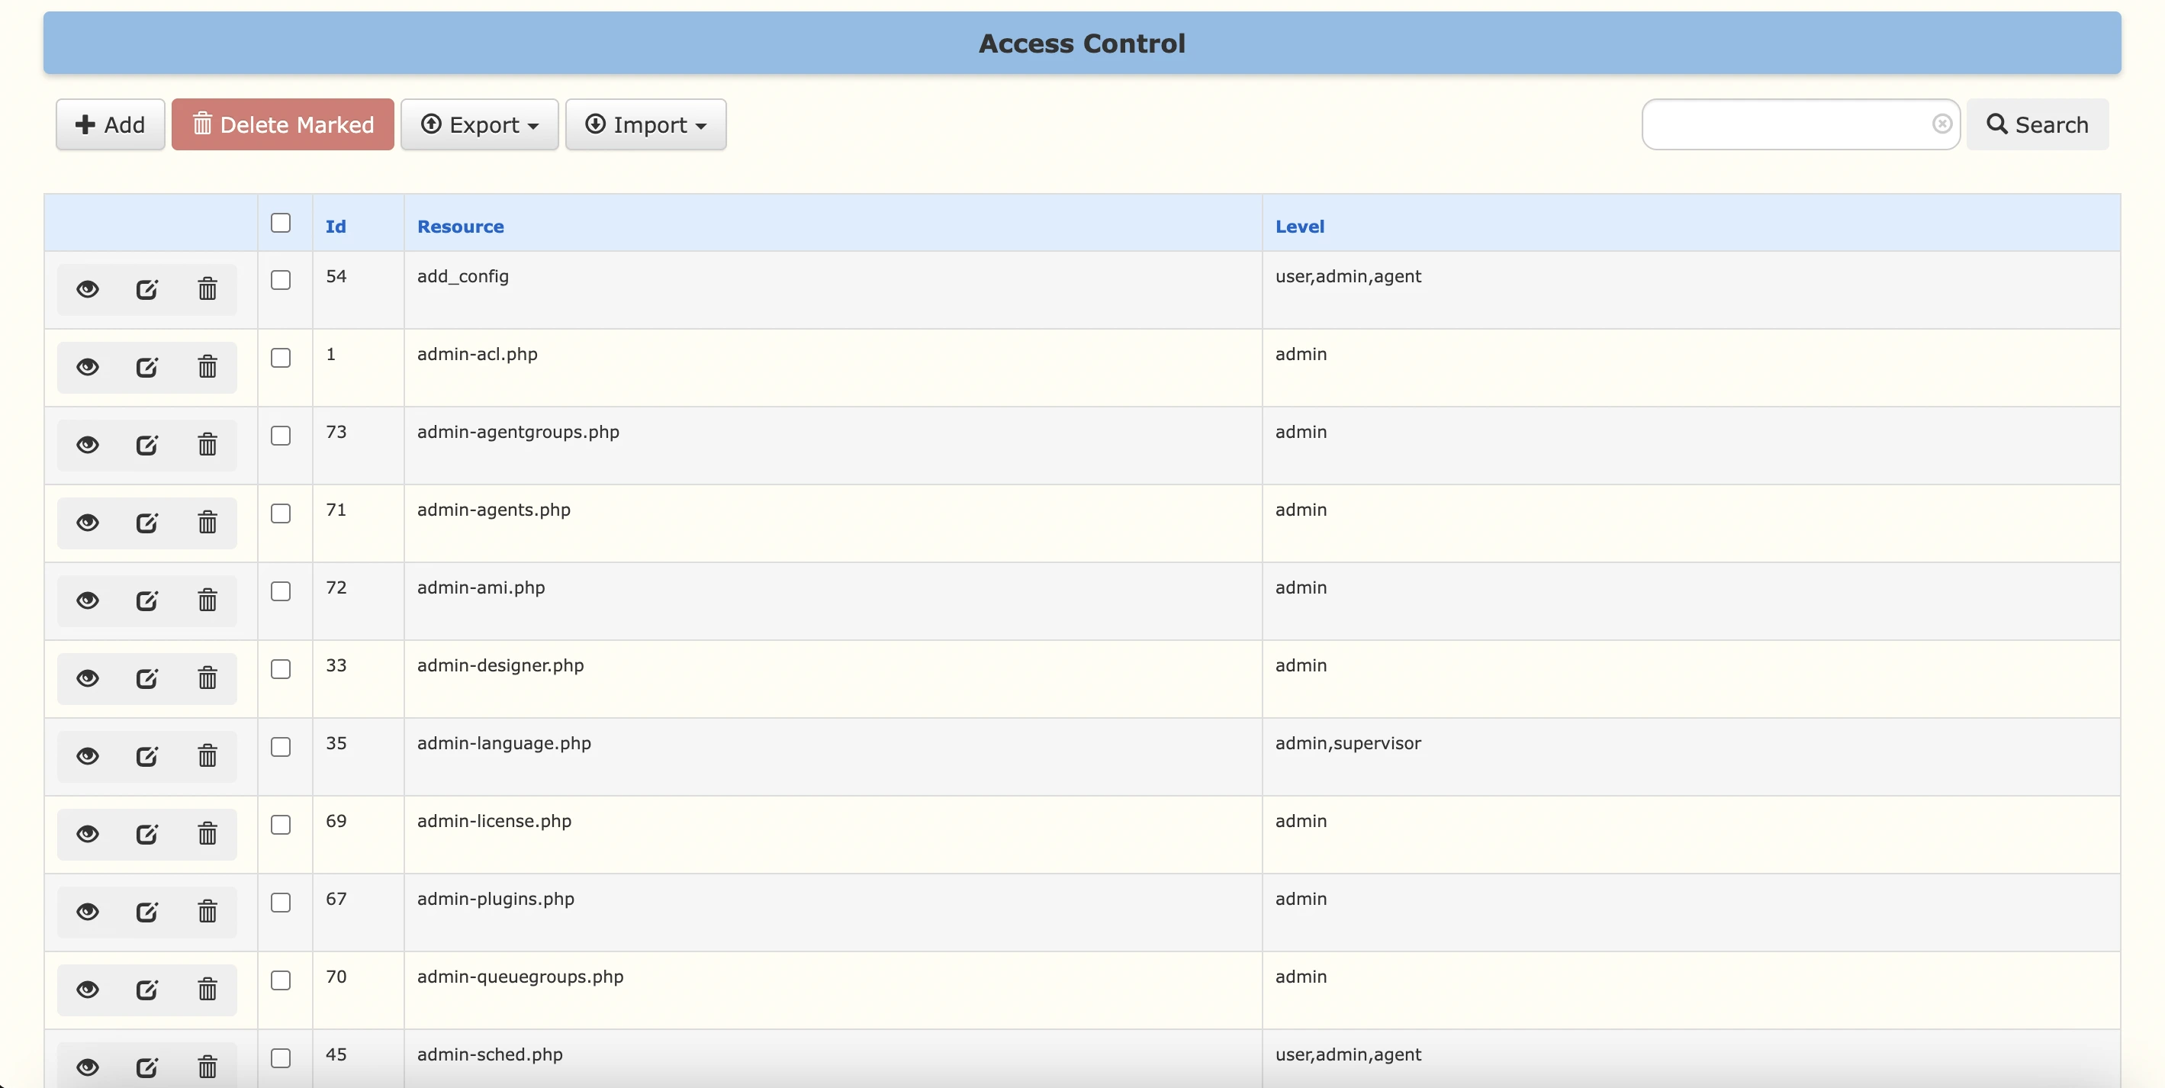2165x1088 pixels.
Task: Click the Search button
Action: pyautogui.click(x=2038, y=124)
